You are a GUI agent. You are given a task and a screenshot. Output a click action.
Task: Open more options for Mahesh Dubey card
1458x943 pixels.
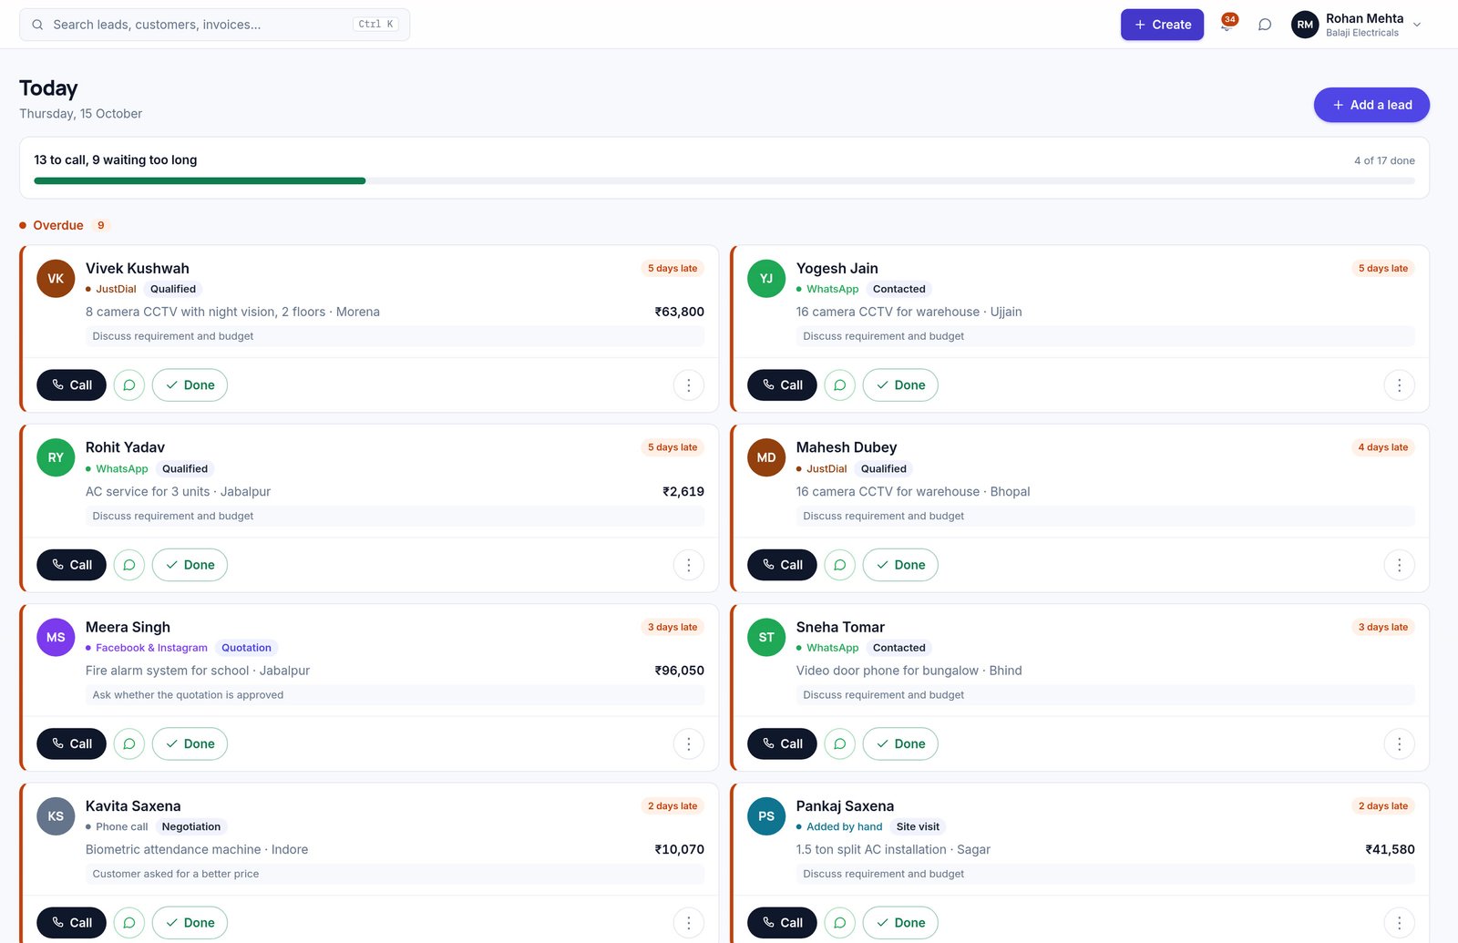click(x=1400, y=565)
